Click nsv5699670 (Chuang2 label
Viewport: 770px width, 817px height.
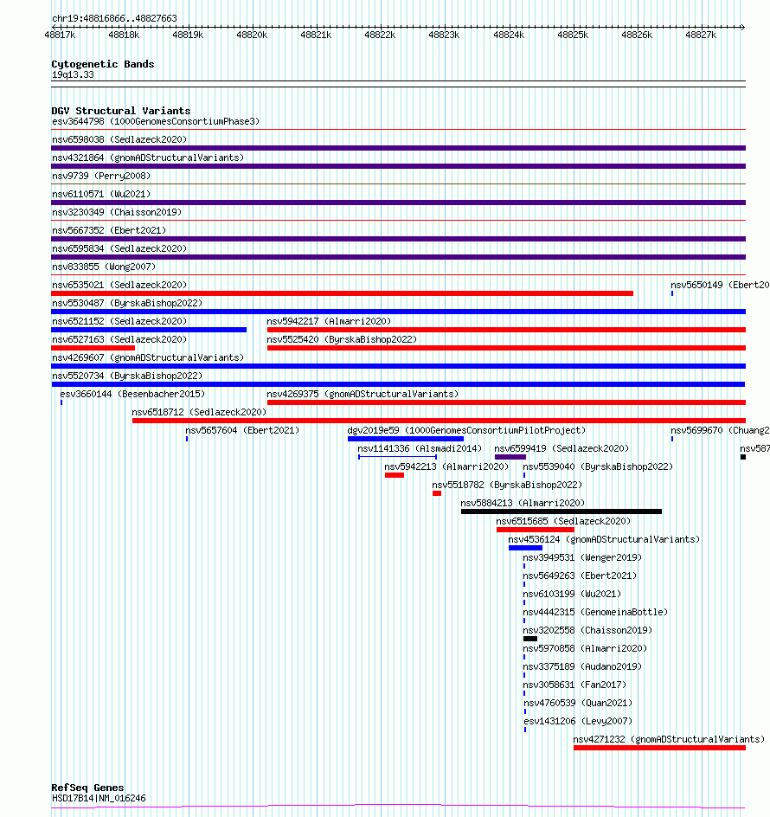coord(720,430)
